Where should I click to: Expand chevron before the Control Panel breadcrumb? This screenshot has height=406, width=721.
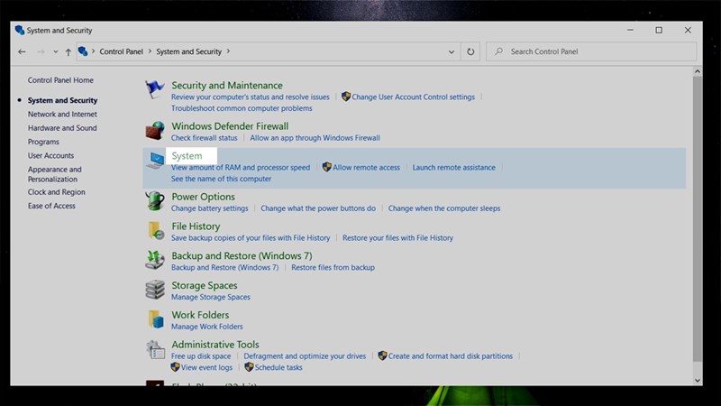point(94,51)
